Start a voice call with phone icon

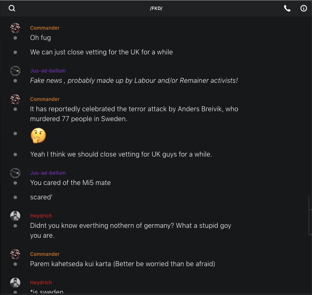tap(287, 8)
